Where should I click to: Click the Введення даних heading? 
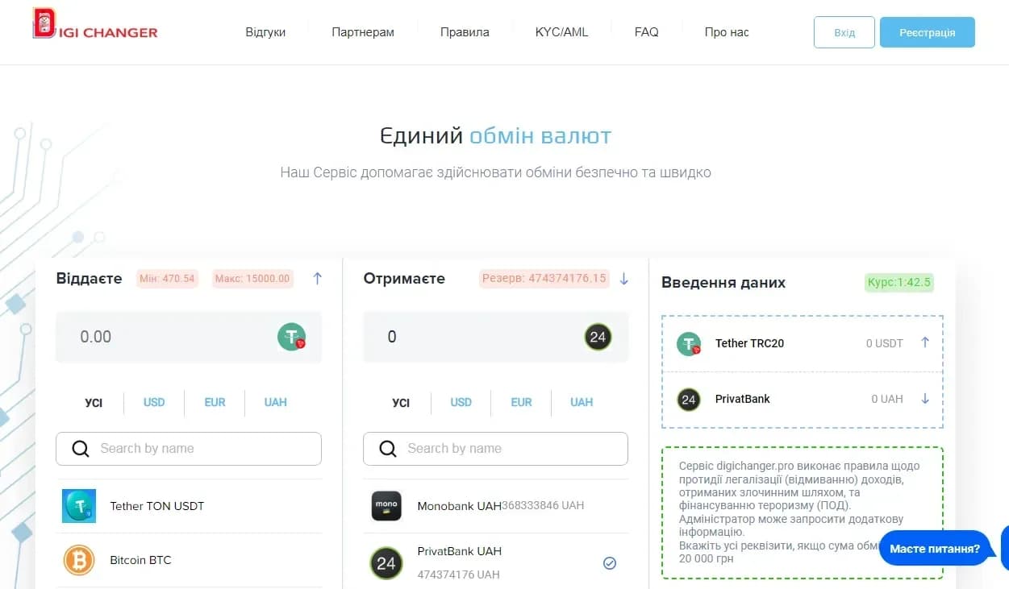click(723, 283)
